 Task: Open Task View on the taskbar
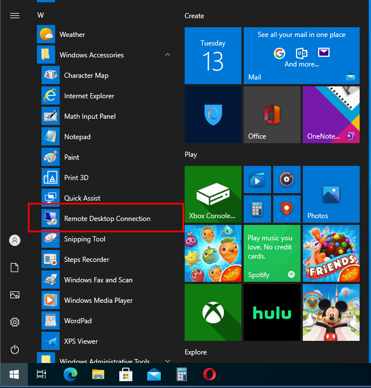tap(41, 374)
